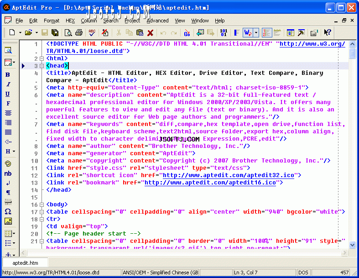Apply Bold tag from sidebar
359x278 pixels.
8,75
